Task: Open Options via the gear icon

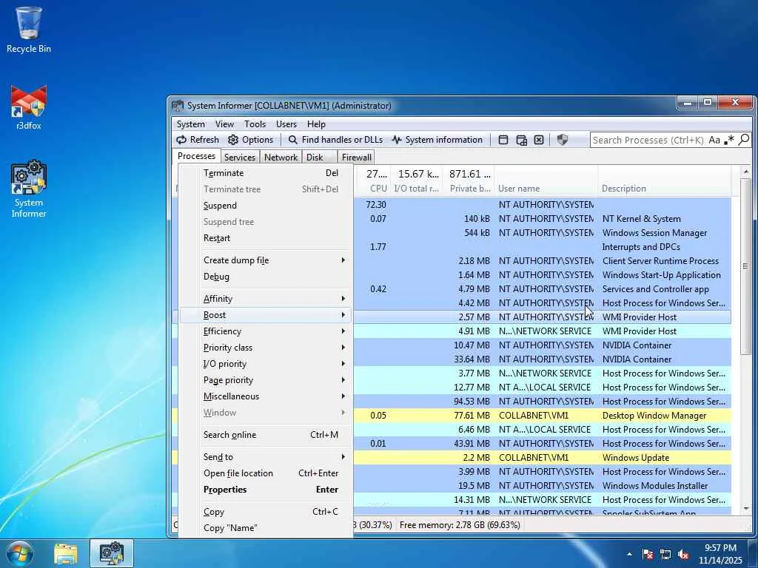Action: 251,140
